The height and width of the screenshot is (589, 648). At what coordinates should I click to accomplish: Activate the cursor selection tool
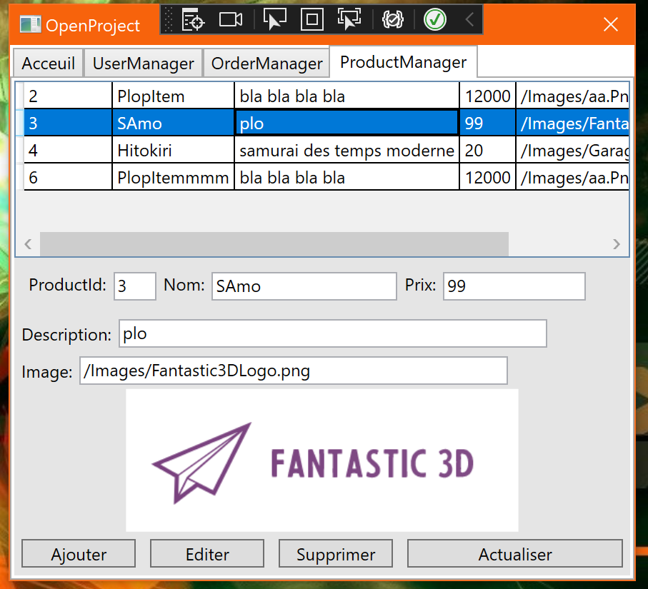275,20
